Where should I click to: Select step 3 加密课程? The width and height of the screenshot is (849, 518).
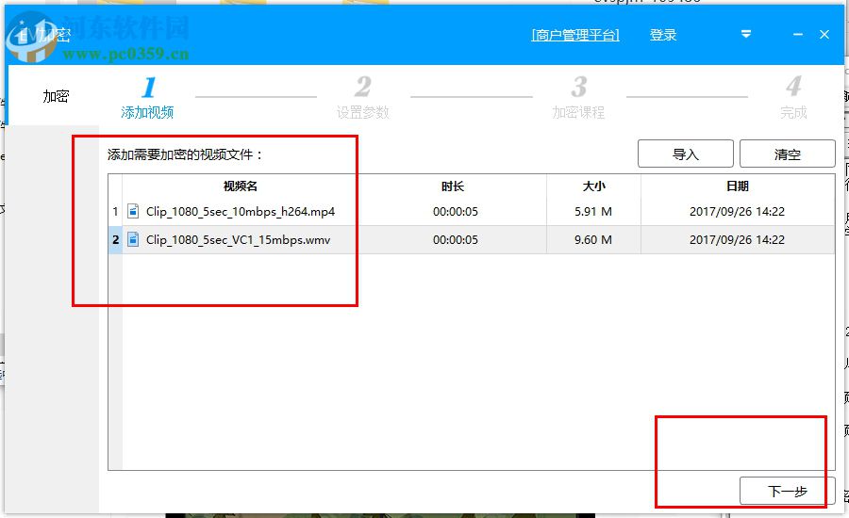click(x=578, y=98)
